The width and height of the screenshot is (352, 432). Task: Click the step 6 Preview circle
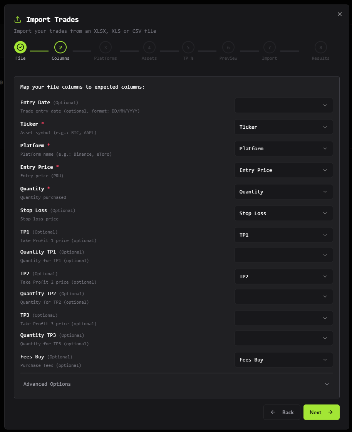228,47
